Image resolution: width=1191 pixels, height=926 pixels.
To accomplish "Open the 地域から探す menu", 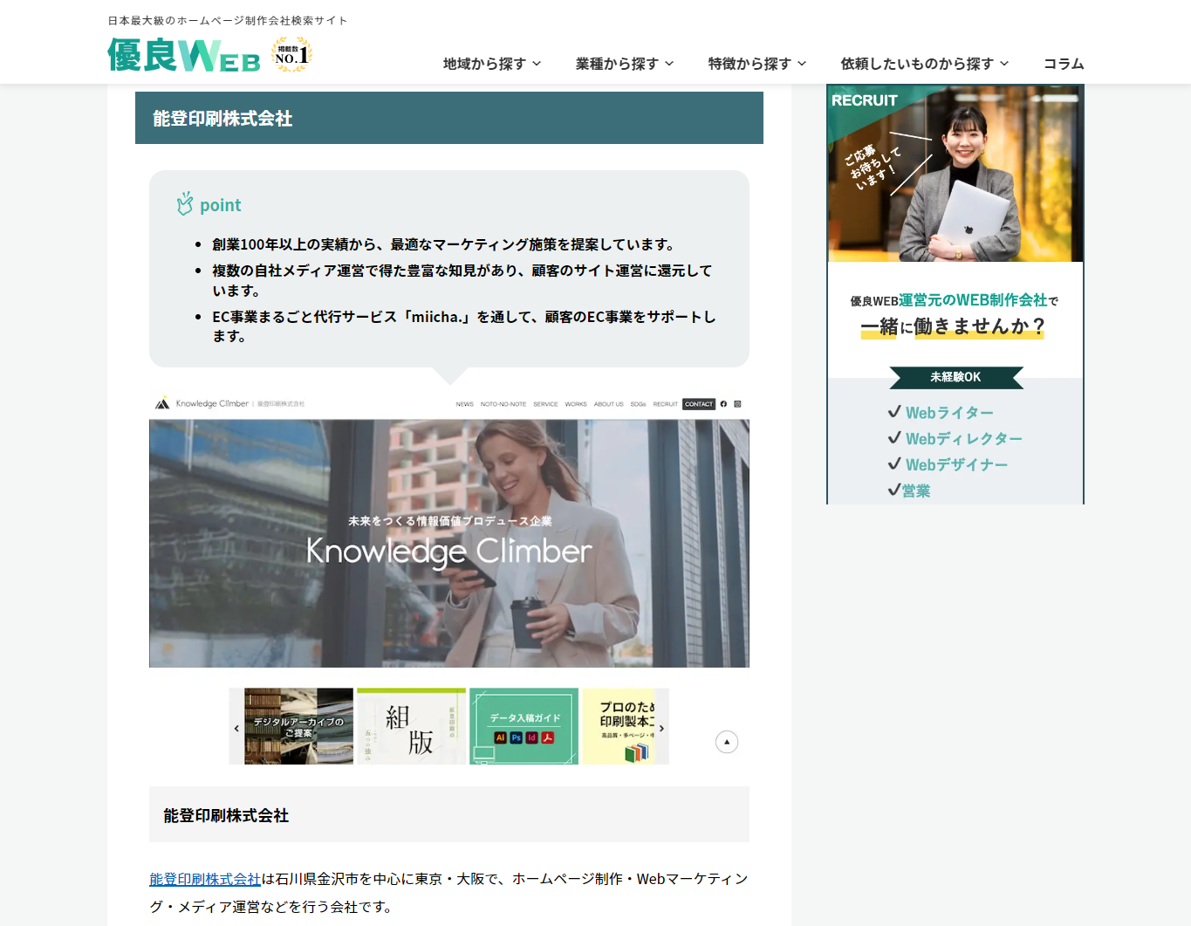I will pos(492,64).
